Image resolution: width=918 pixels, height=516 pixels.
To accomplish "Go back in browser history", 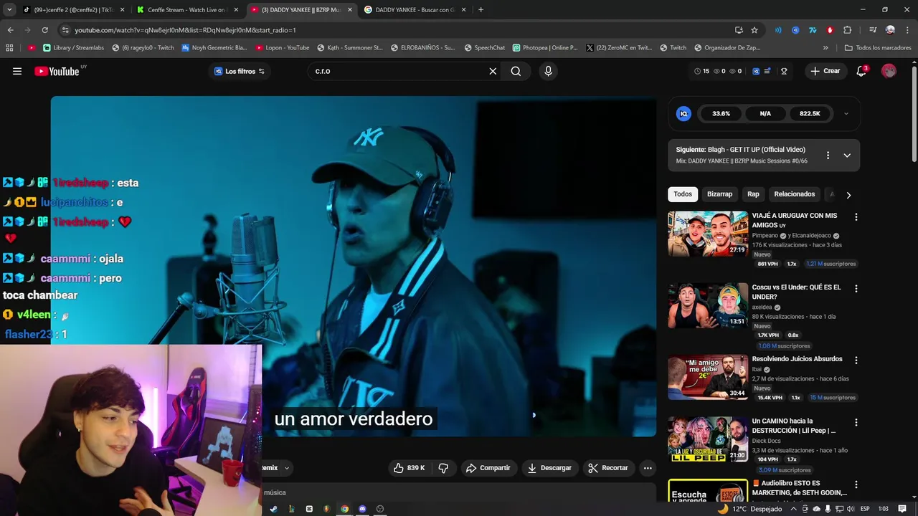I will [10, 30].
